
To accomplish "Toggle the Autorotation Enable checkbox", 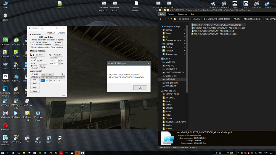I will click(32, 74).
